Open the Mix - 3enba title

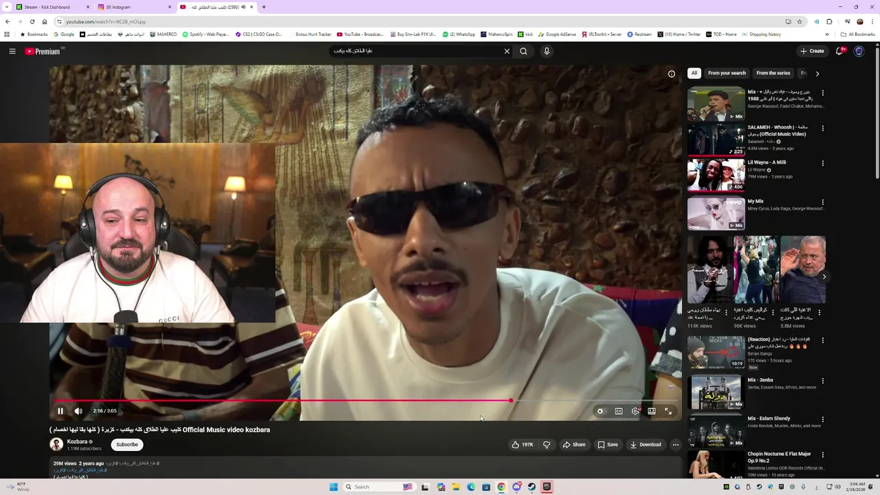click(760, 380)
